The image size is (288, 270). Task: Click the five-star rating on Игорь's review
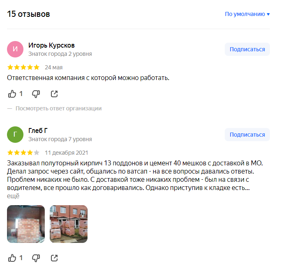tap(23, 67)
